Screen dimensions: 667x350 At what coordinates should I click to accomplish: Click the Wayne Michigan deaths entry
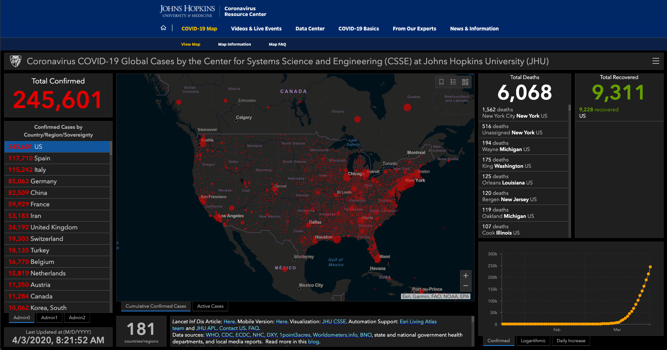click(x=524, y=146)
